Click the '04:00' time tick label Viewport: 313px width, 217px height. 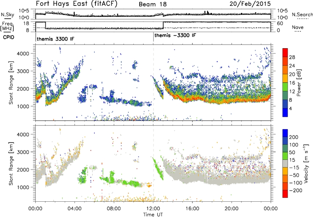pyautogui.click(x=75, y=209)
